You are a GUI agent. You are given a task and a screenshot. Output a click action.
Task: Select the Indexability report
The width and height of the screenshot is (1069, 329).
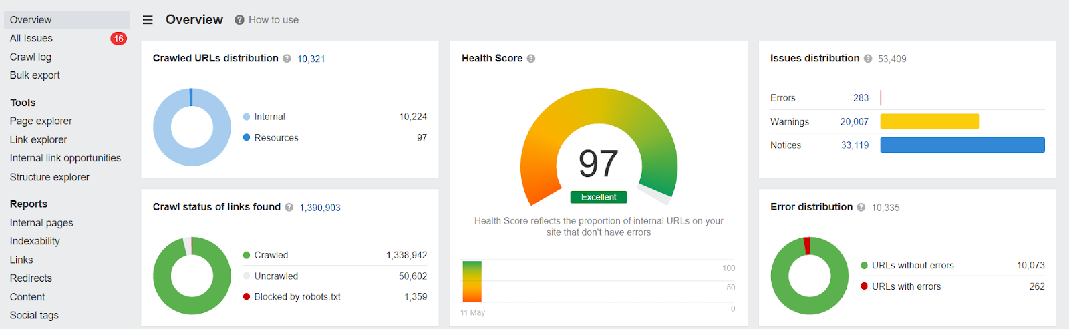coord(35,241)
